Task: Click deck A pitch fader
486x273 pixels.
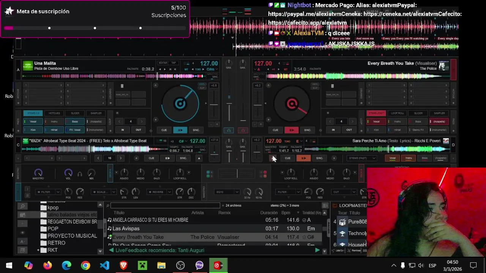Action: (x=214, y=105)
